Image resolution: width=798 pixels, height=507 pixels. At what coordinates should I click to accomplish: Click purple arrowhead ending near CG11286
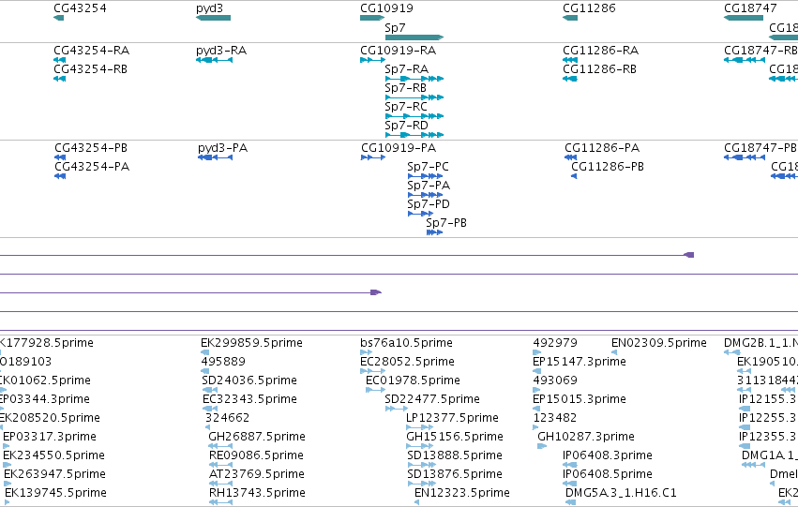[x=689, y=255]
